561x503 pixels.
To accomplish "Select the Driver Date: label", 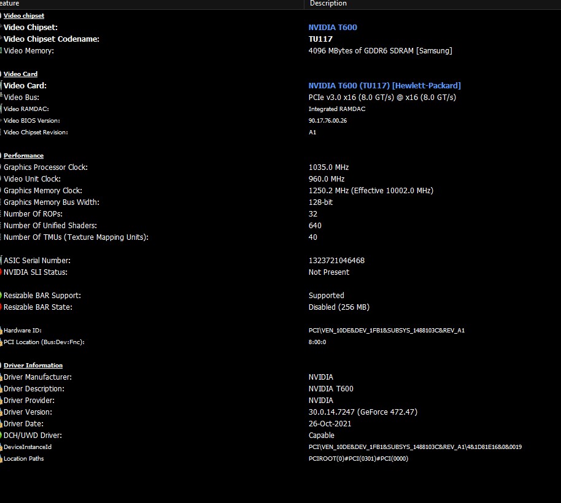I will click(x=23, y=424).
